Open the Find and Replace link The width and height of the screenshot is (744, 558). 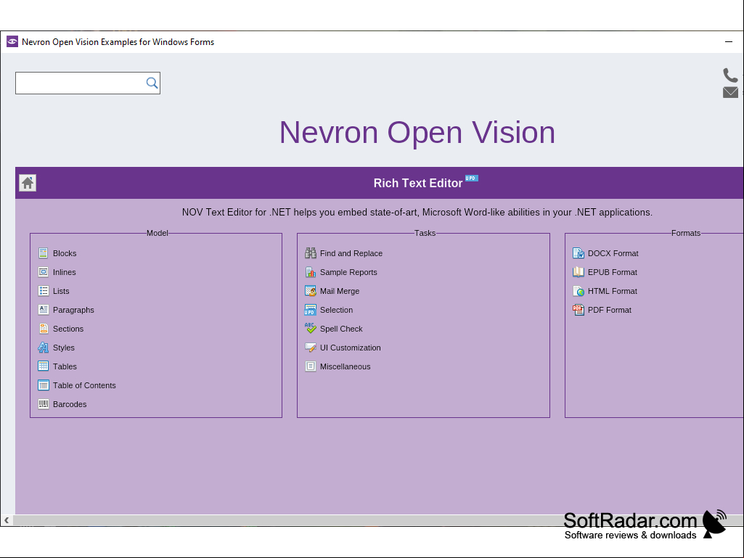coord(351,253)
